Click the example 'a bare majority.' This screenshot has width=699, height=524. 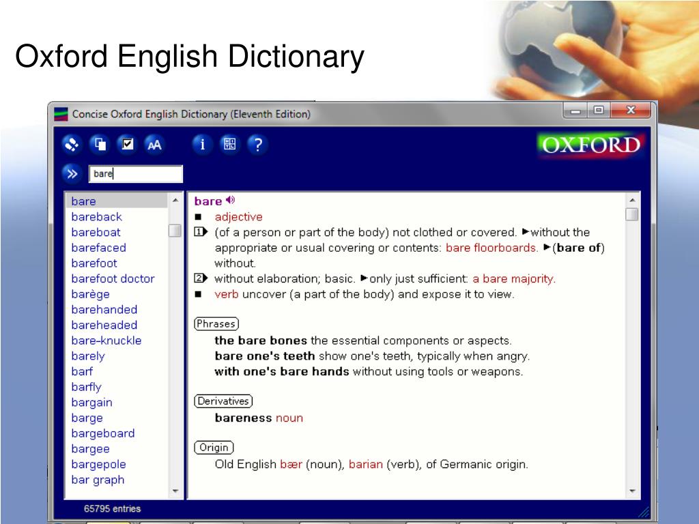[x=514, y=279]
